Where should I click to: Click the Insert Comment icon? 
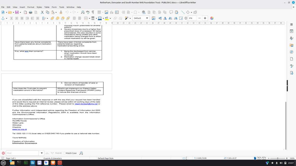[171, 12]
